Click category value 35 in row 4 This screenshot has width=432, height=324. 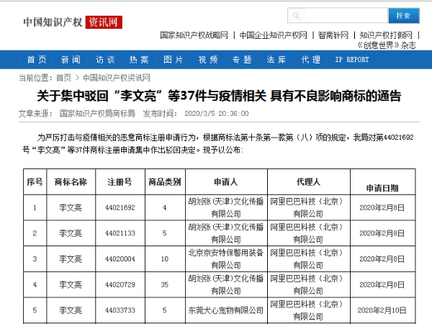point(165,284)
